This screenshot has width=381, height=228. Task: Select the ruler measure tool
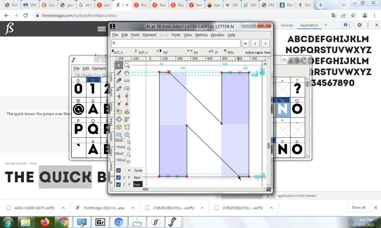pyautogui.click(x=127, y=81)
